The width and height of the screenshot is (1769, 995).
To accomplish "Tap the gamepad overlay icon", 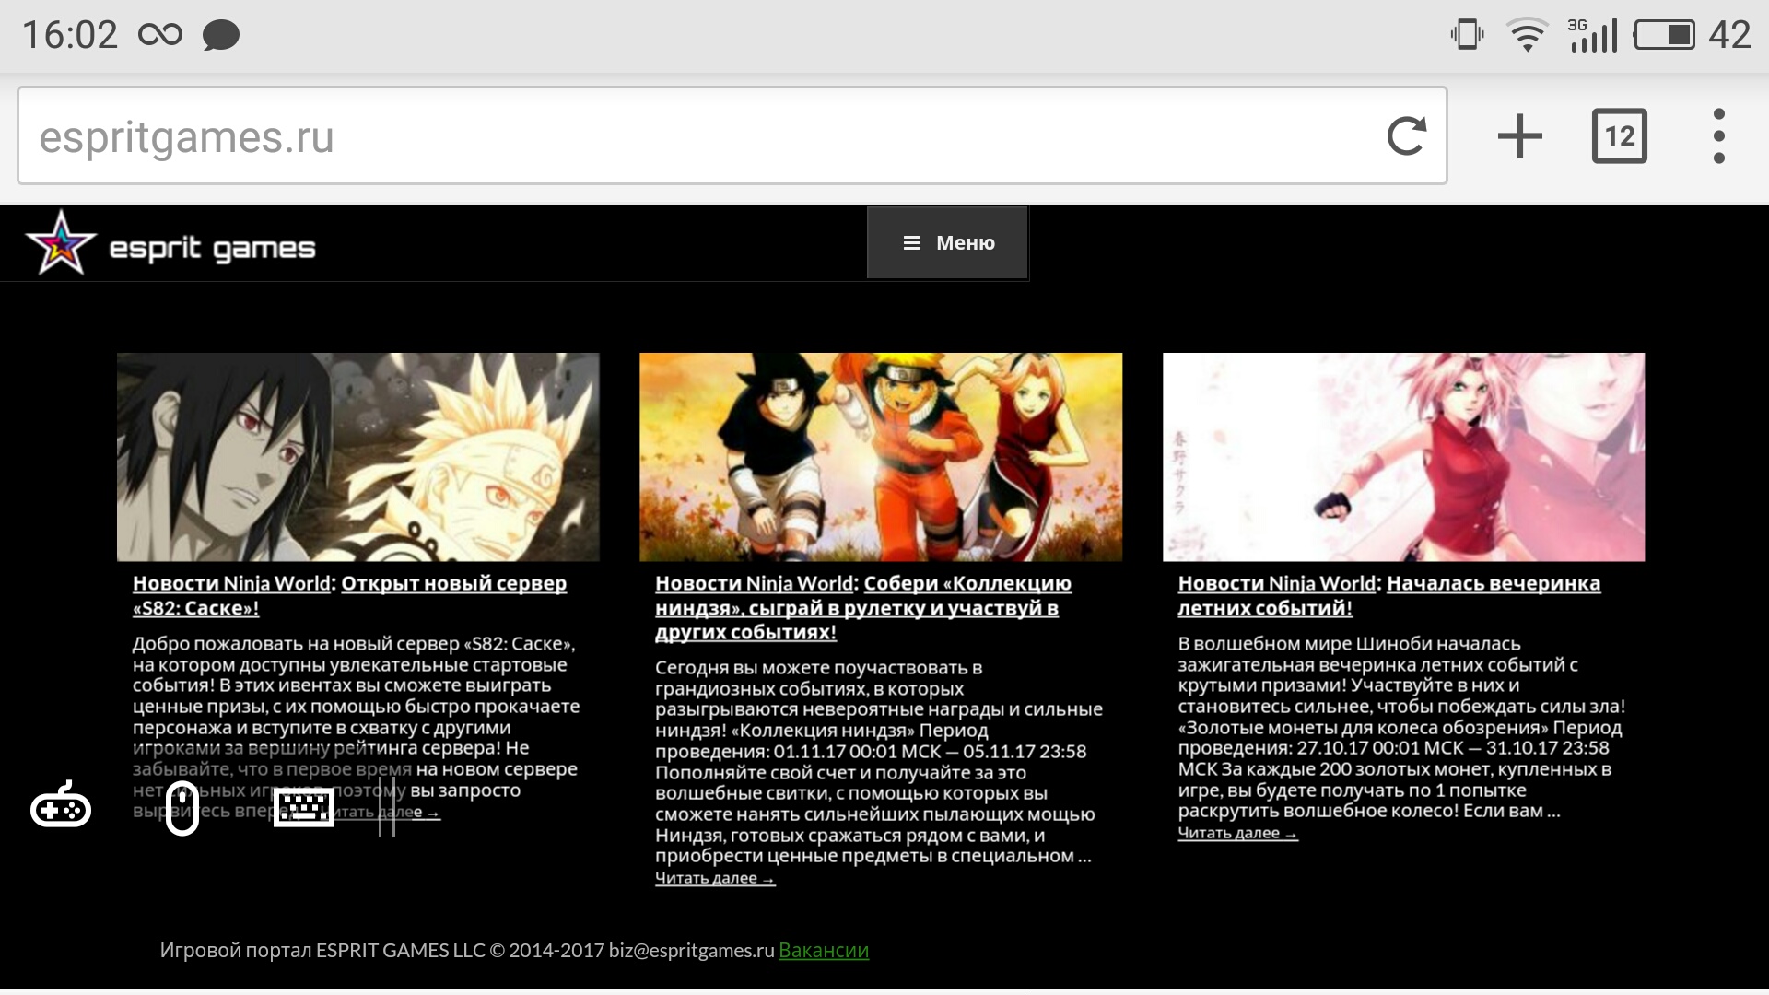I will pyautogui.click(x=61, y=807).
